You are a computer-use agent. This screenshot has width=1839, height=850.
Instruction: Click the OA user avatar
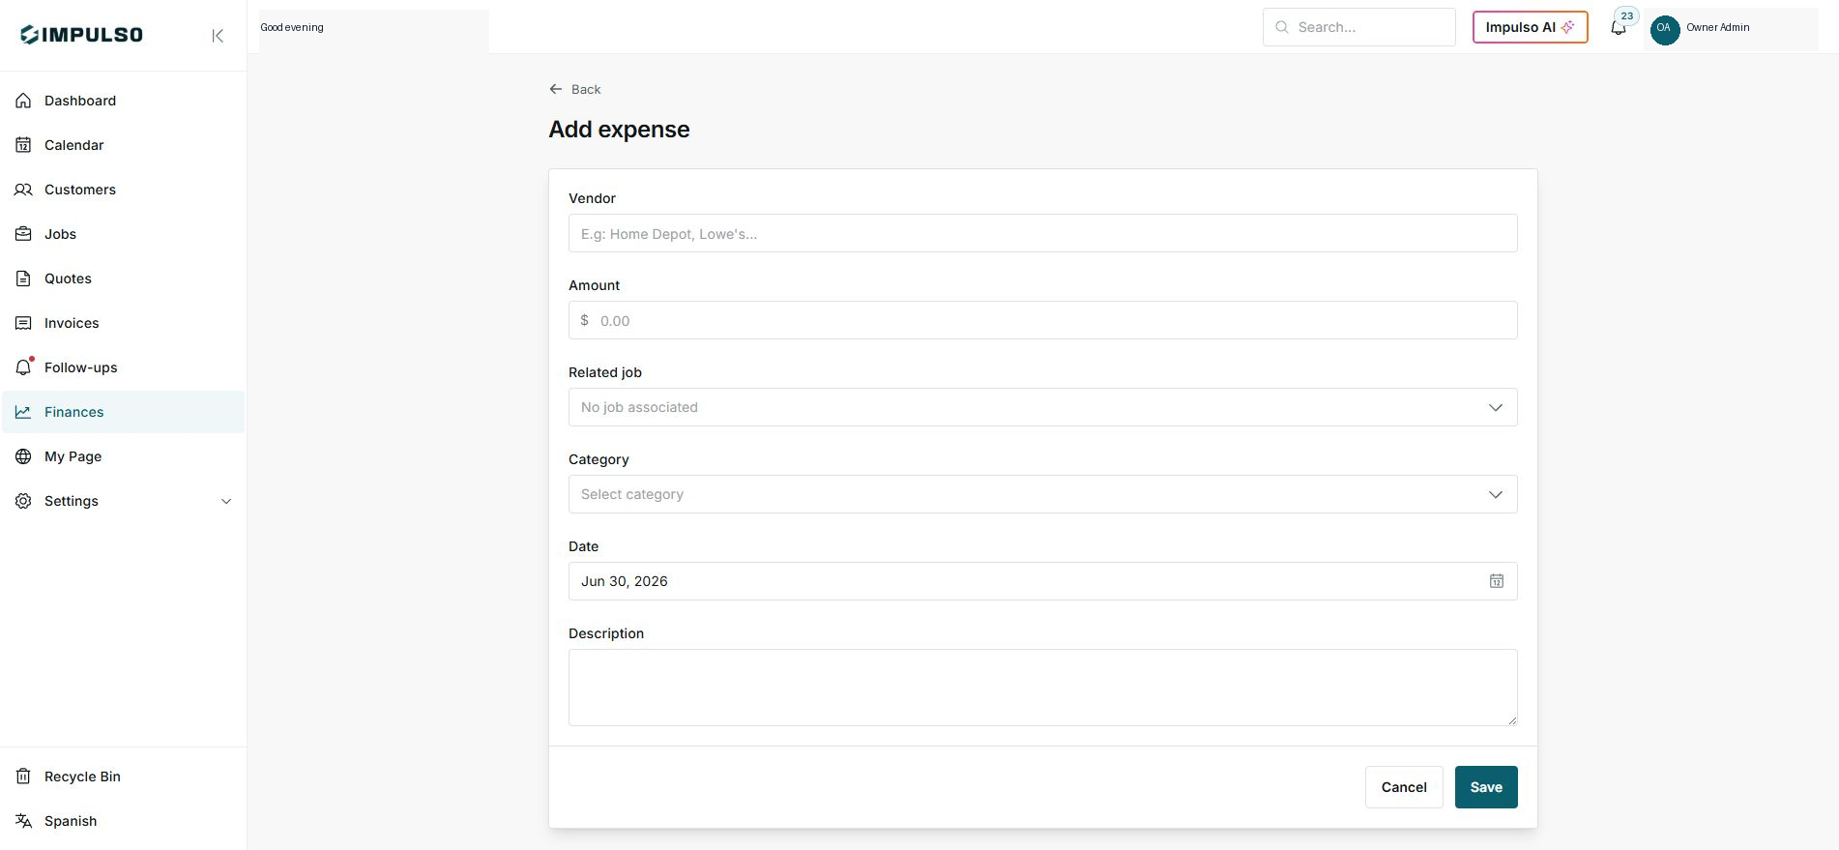click(x=1664, y=28)
